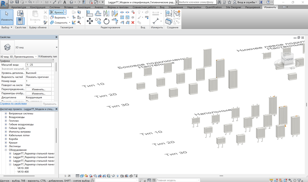Click the red Delete X icon

[133, 22]
